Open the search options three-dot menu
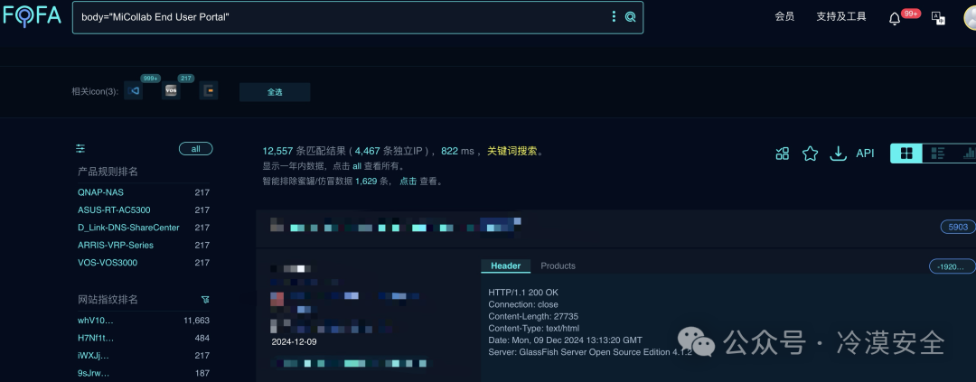Screen dimensions: 976x382 point(614,17)
